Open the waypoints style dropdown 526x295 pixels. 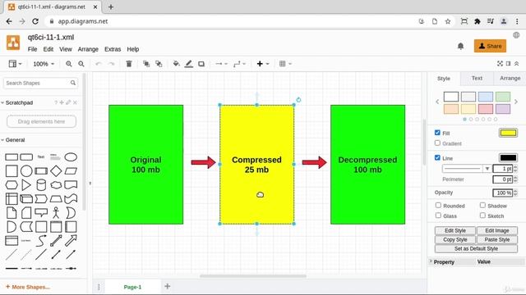click(239, 64)
